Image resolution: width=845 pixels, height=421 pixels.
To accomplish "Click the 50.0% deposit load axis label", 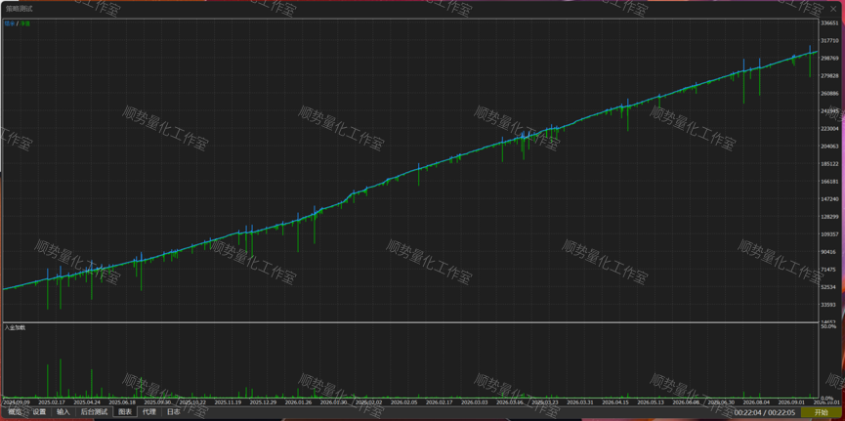I will coord(828,326).
